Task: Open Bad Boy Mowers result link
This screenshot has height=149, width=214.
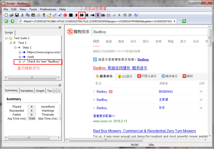Action: click(144, 131)
